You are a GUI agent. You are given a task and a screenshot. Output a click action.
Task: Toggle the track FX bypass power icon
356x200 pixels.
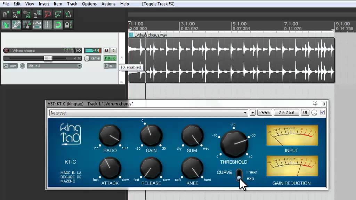click(114, 58)
